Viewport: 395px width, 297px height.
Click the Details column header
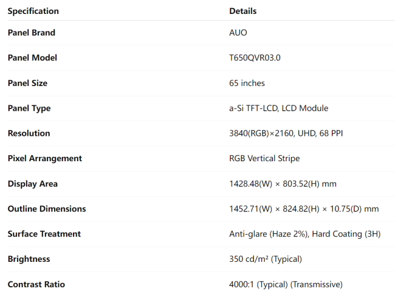(x=242, y=11)
